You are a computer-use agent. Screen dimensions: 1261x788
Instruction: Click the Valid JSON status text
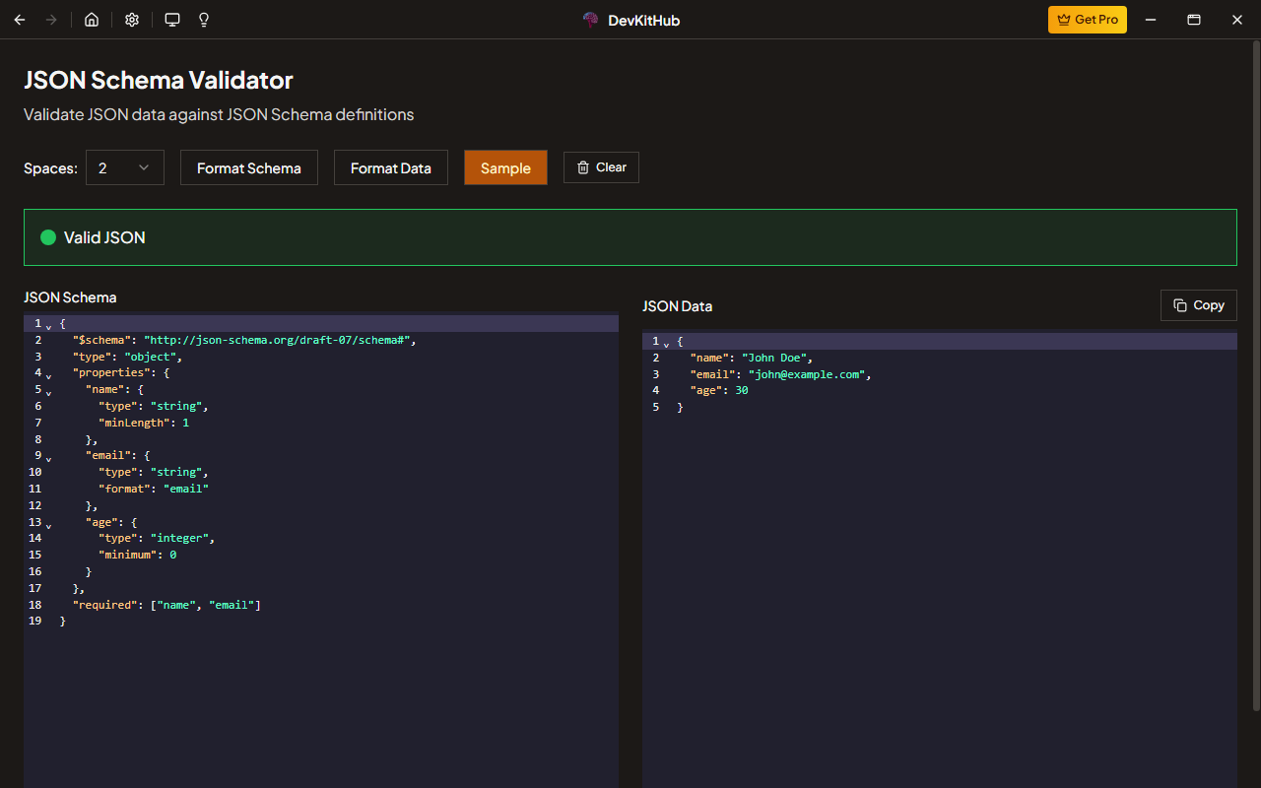click(x=104, y=237)
